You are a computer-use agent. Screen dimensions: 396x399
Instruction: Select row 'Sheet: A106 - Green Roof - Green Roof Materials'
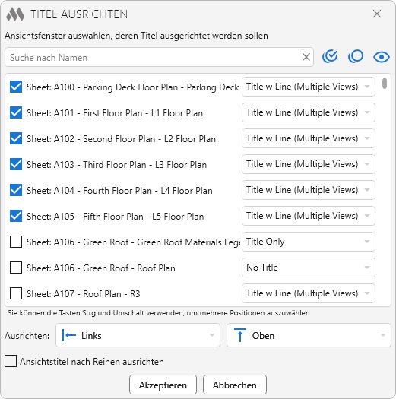(133, 242)
